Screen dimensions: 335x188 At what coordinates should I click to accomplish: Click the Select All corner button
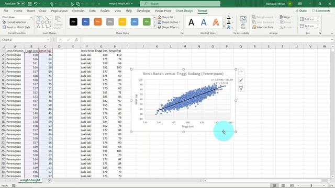[3, 46]
